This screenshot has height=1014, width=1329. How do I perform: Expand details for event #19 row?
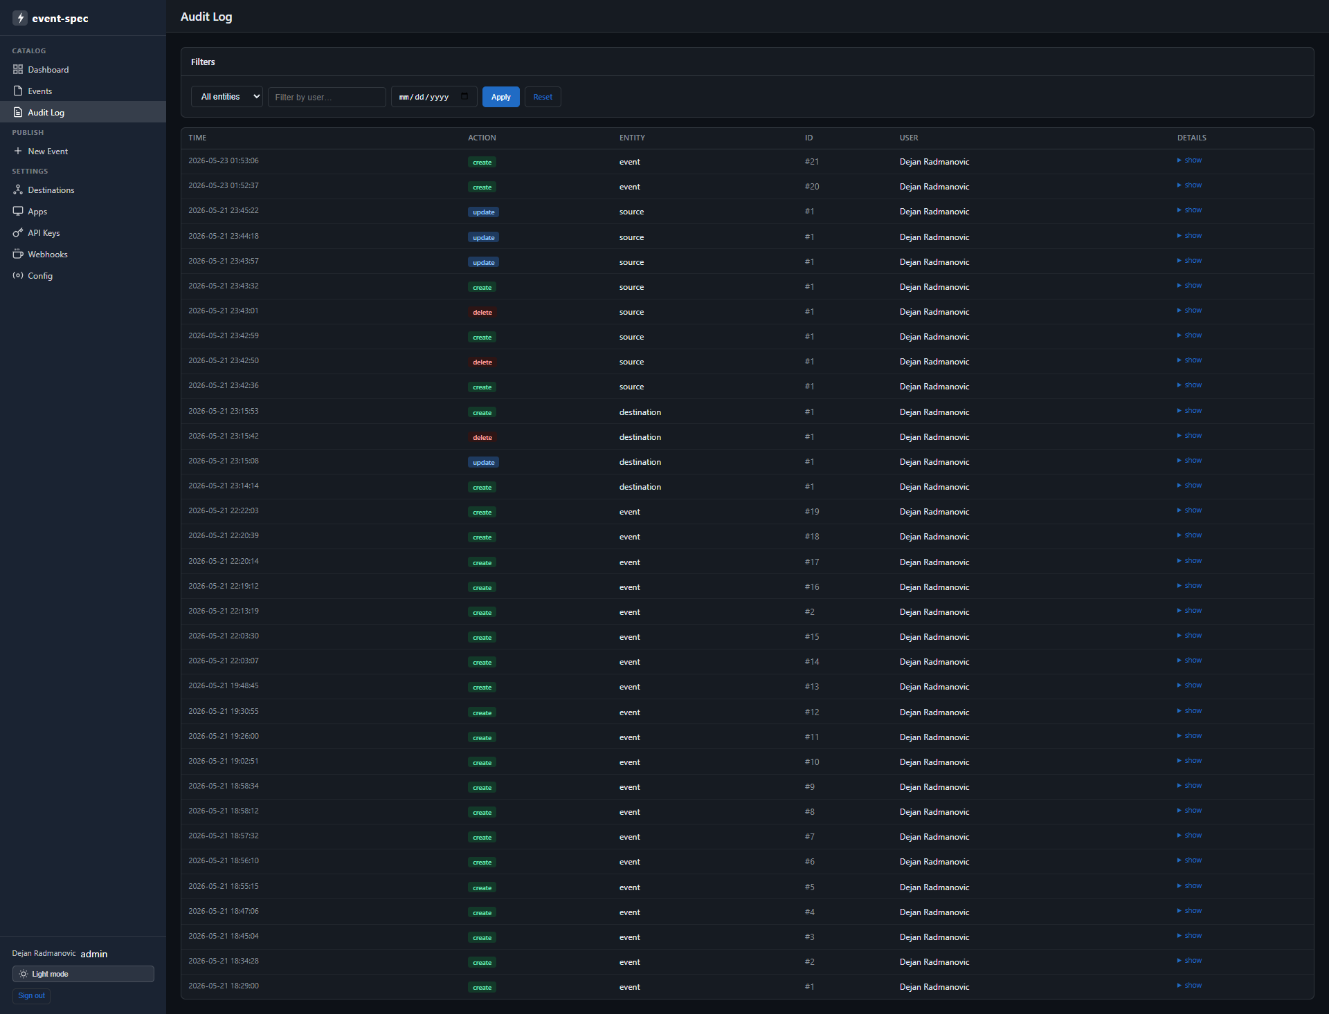(1189, 510)
